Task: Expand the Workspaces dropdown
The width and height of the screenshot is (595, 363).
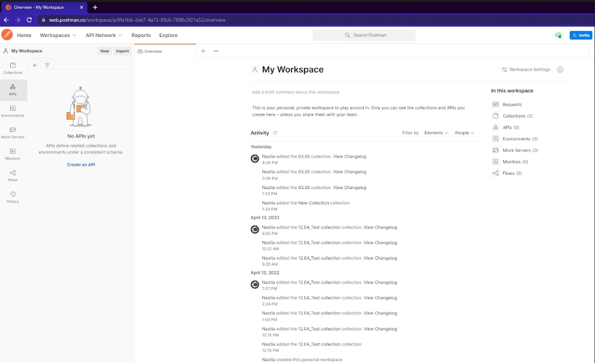Action: 58,35
